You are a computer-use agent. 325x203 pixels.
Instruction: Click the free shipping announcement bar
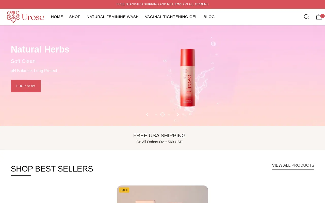[162, 4]
